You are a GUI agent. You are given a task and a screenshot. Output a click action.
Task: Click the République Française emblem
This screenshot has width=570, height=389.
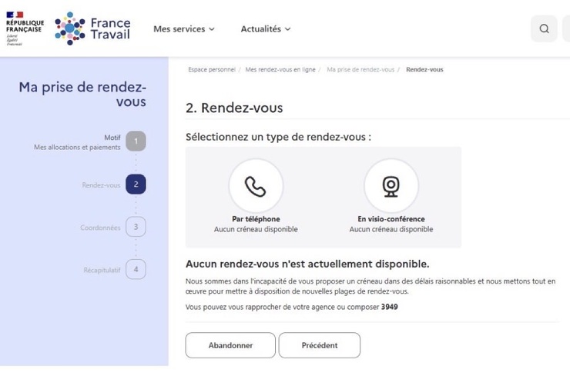25,28
